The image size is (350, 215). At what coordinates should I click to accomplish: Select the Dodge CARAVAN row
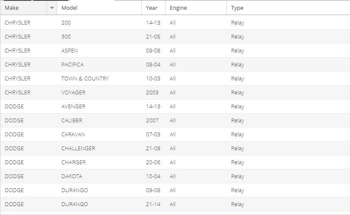coord(175,134)
